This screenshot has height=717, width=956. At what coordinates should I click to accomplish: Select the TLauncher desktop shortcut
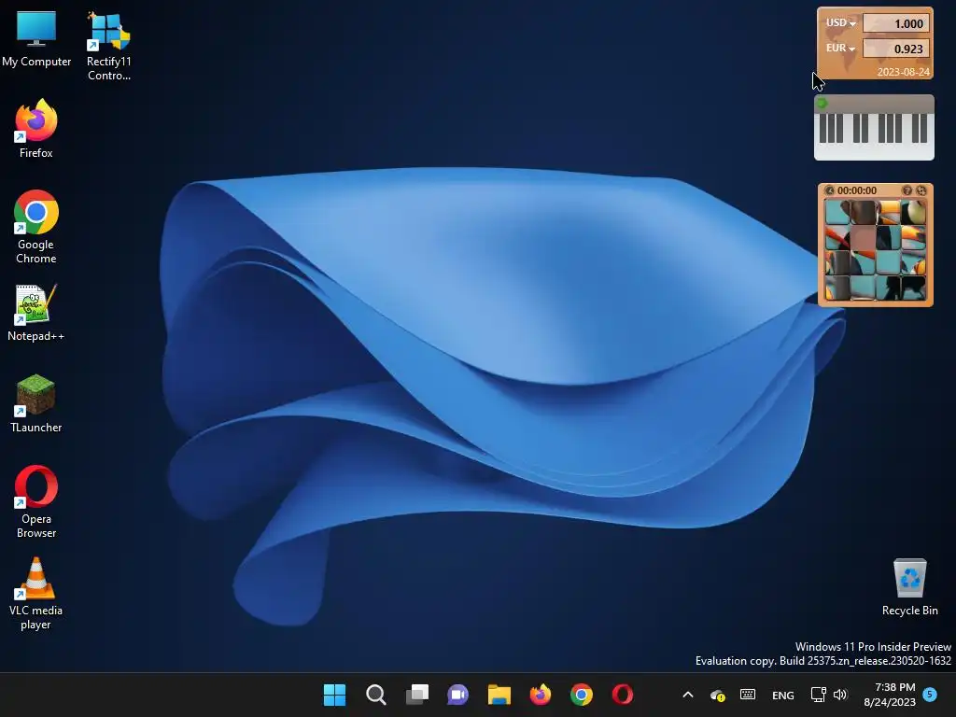tap(36, 403)
